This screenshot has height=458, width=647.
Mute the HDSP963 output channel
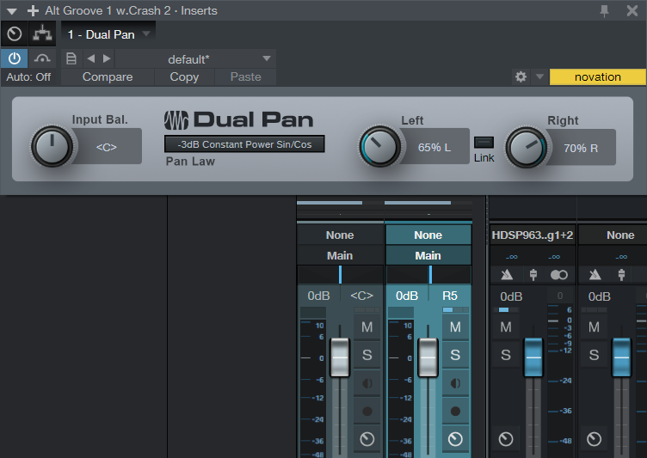point(506,327)
